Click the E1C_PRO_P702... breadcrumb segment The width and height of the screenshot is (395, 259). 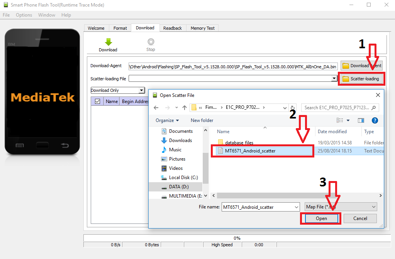[242, 107]
